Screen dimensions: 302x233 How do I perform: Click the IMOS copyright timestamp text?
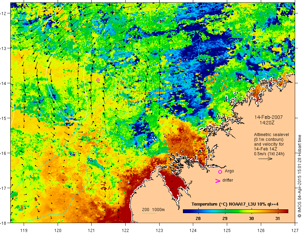299,176
